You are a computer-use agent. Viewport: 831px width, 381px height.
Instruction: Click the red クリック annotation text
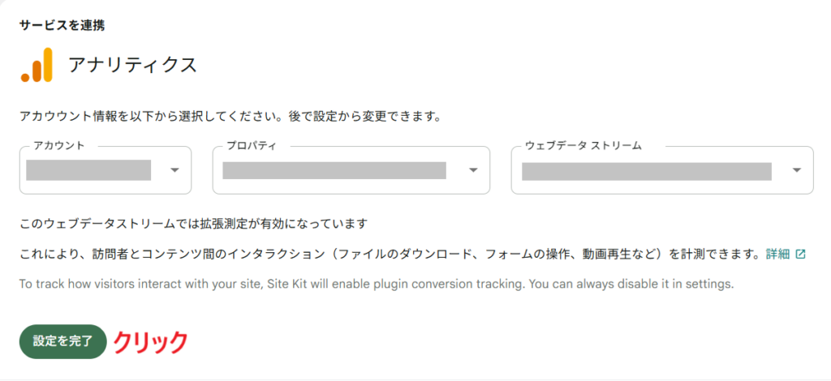[x=150, y=342]
